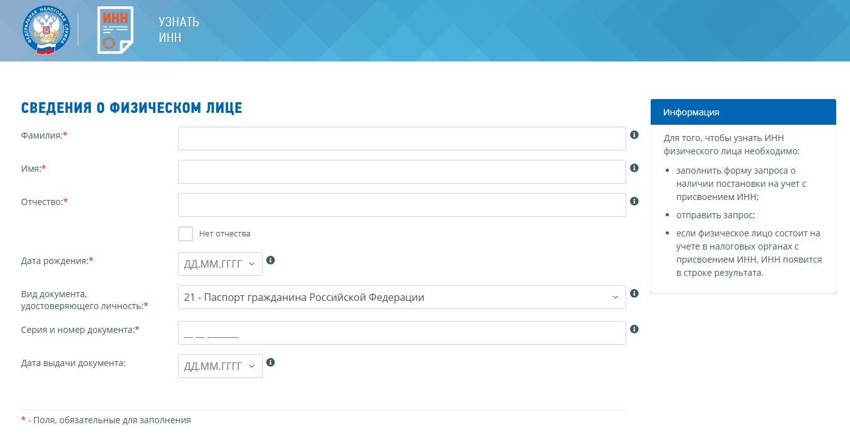This screenshot has width=850, height=442.
Task: Show info tooltip for Отчество field
Action: [634, 201]
